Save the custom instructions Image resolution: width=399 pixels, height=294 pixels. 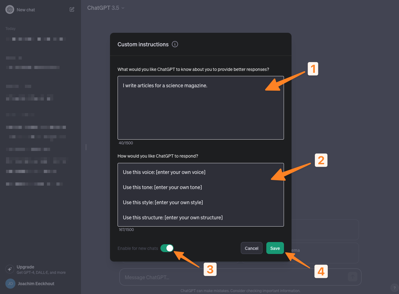275,248
